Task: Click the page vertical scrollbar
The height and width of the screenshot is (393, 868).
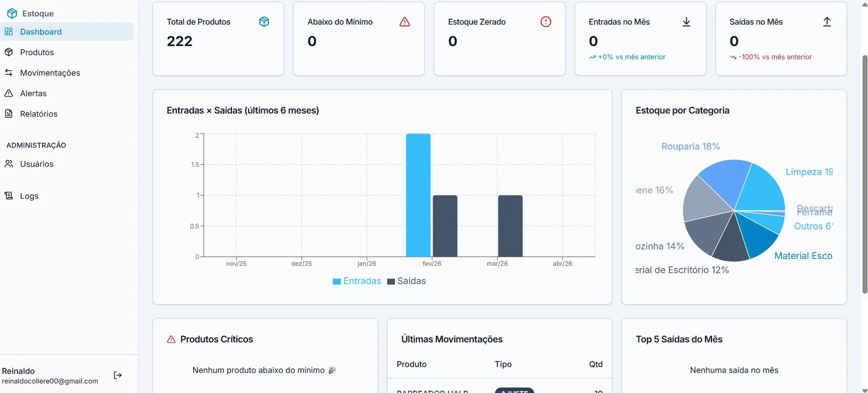Action: tap(864, 175)
